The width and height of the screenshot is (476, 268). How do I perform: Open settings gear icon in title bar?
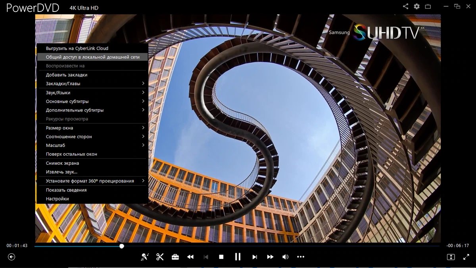coord(416,6)
